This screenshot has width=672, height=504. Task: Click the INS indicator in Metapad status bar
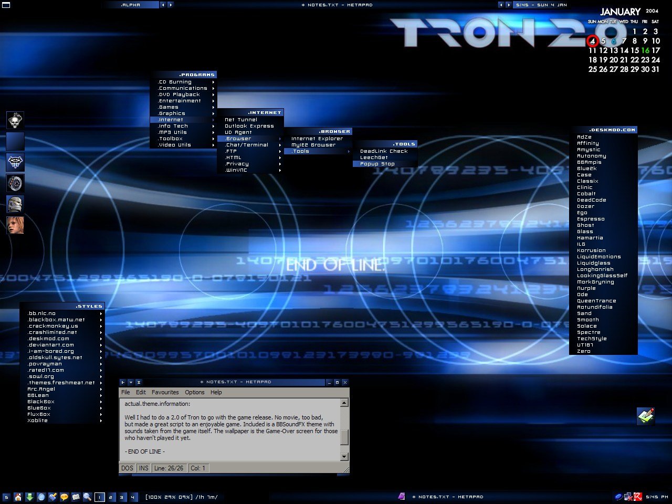coord(143,468)
